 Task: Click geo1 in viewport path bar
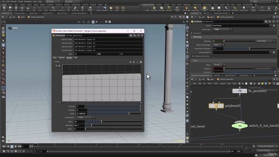click(21, 17)
